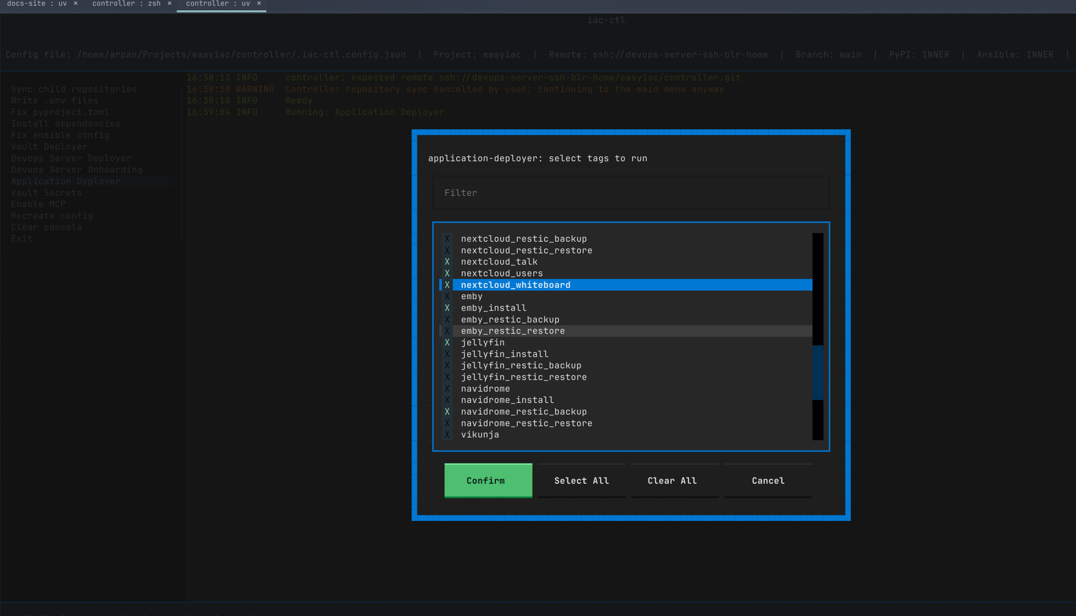
Task: Close the docs-site : uv tab
Action: coord(76,3)
